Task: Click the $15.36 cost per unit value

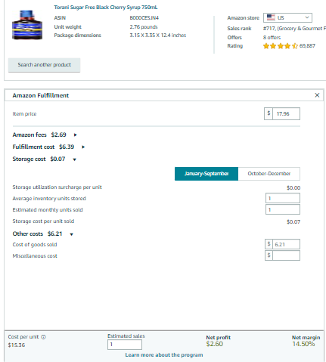Action: coord(17,345)
